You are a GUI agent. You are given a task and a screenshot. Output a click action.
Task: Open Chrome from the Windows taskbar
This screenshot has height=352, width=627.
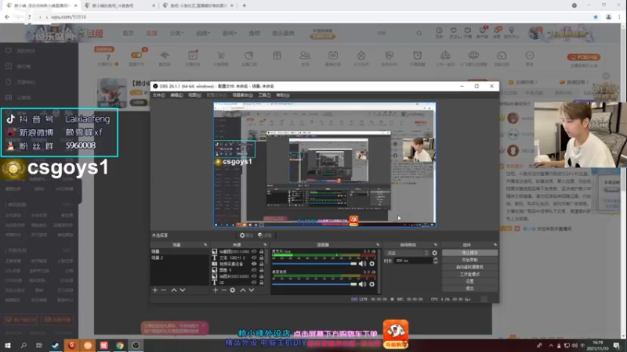click(x=120, y=345)
